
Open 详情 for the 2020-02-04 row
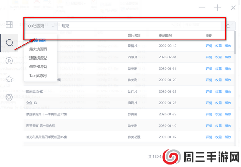point(209,57)
